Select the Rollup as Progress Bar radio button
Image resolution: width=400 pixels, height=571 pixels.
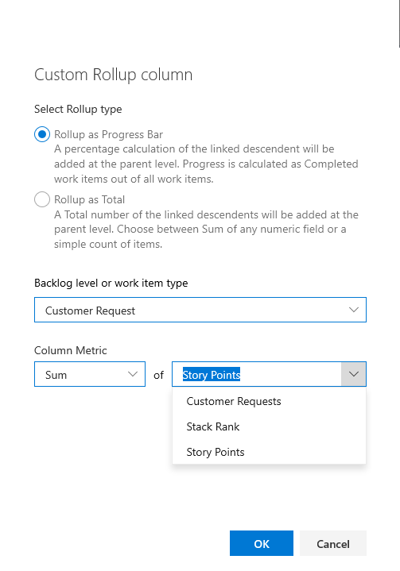pos(42,134)
